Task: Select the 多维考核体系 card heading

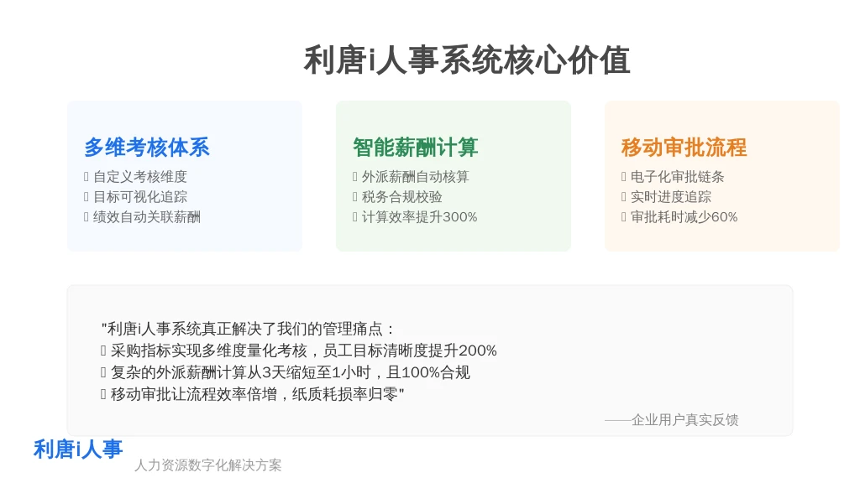Action: coord(147,148)
